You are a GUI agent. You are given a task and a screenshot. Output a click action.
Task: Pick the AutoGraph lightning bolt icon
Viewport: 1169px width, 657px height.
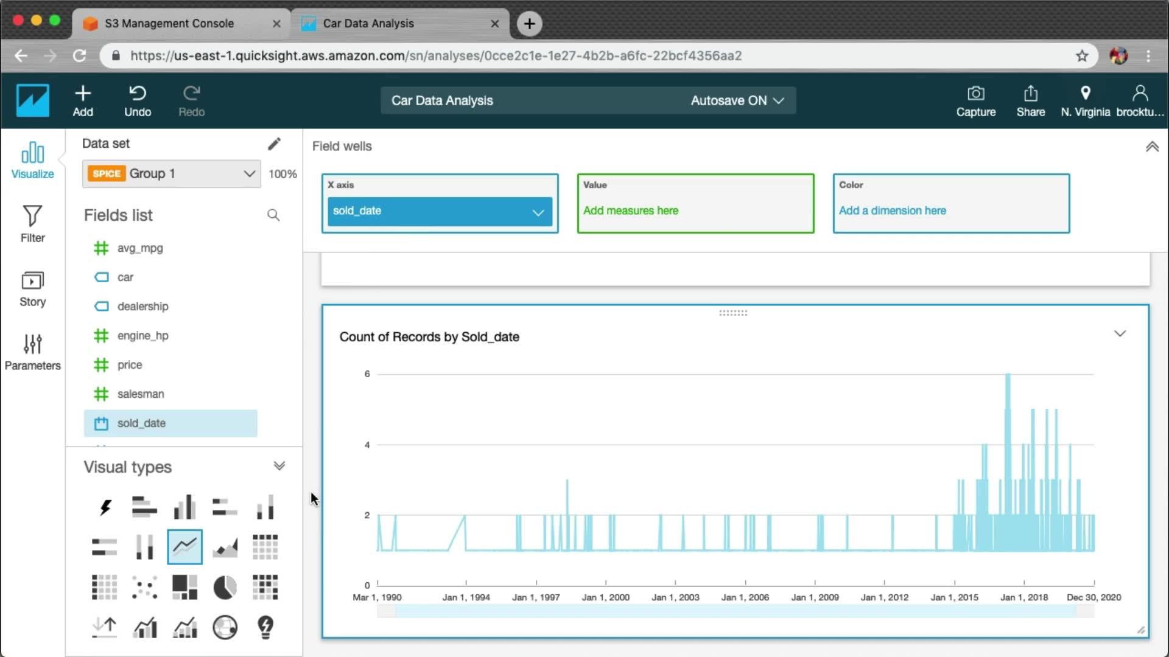pyautogui.click(x=105, y=507)
